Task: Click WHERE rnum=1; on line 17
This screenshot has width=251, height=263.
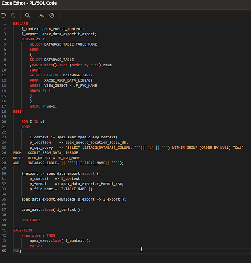Action: (x=43, y=106)
